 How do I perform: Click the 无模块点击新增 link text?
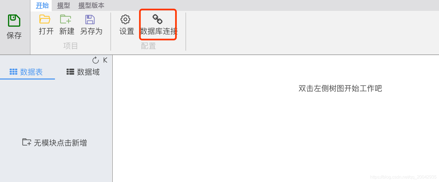pos(60,143)
